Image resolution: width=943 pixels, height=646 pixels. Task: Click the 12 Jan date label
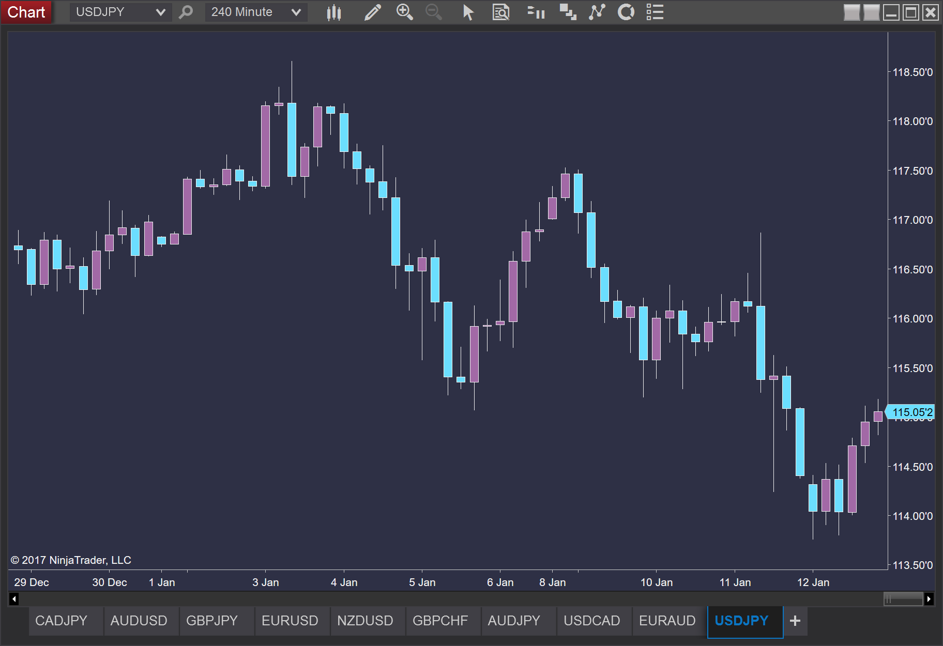click(x=813, y=582)
